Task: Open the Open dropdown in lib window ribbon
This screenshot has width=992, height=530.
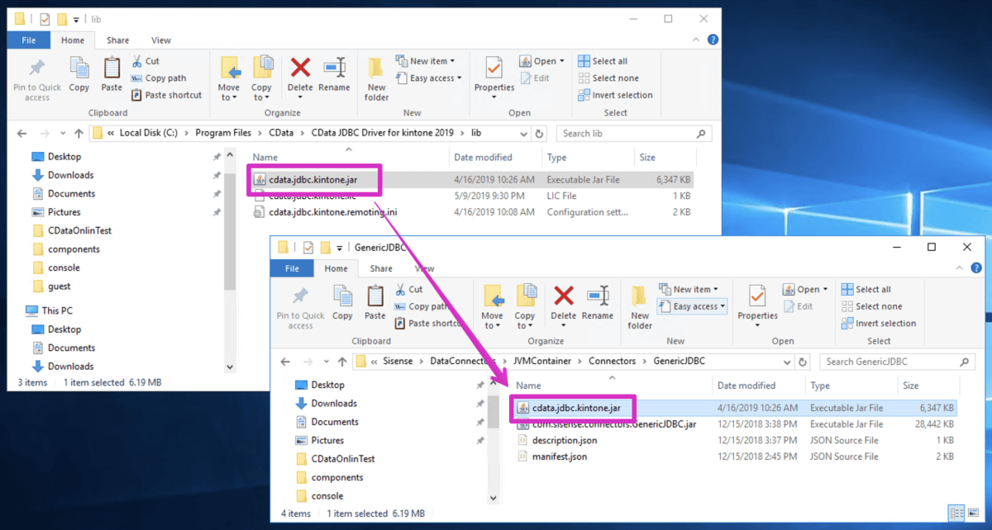Action: tap(542, 61)
